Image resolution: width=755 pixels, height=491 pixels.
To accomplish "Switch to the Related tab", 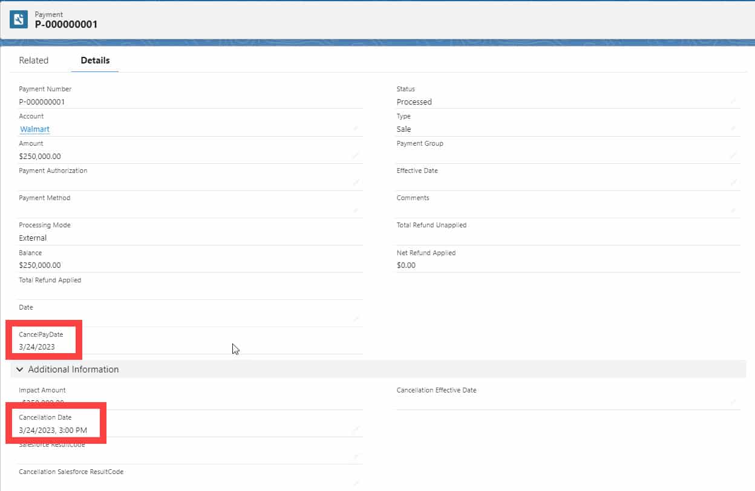I will pos(34,60).
